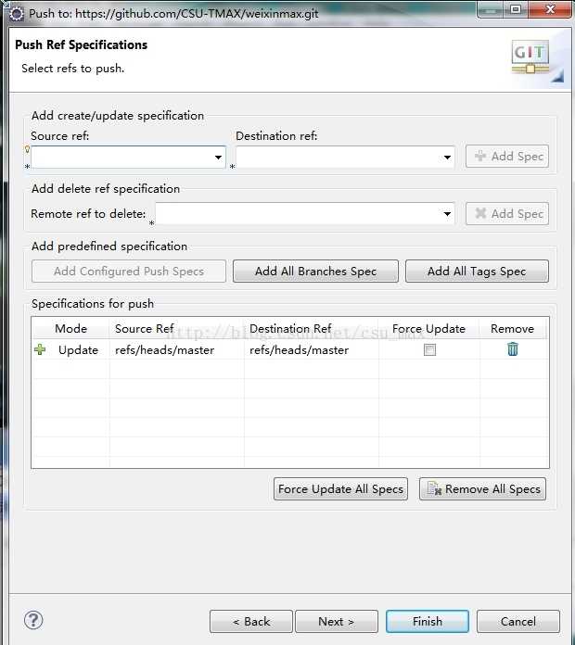Close the Push dialog window
This screenshot has height=645, width=575.
pos(550,9)
